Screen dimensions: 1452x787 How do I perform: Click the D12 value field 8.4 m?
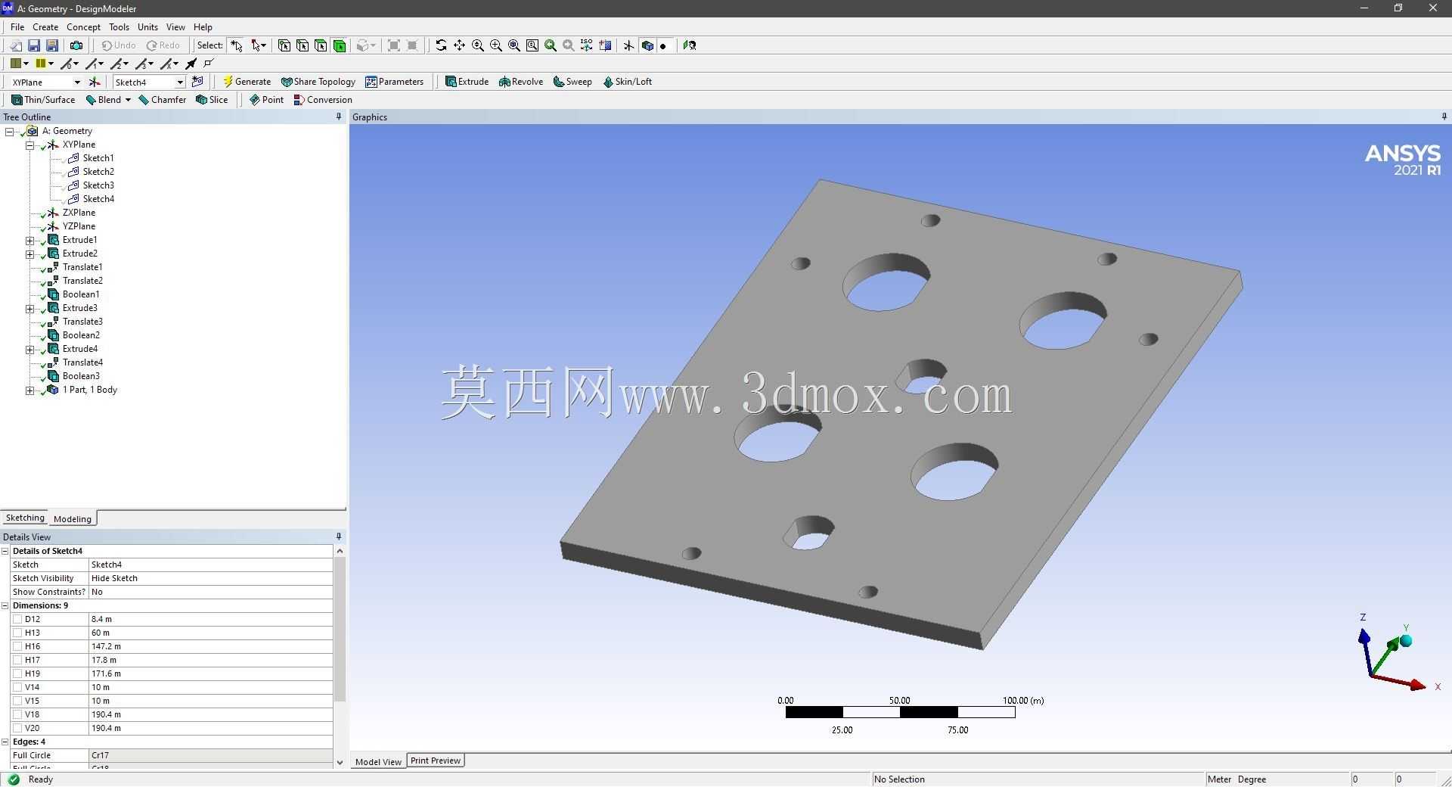[x=211, y=619]
